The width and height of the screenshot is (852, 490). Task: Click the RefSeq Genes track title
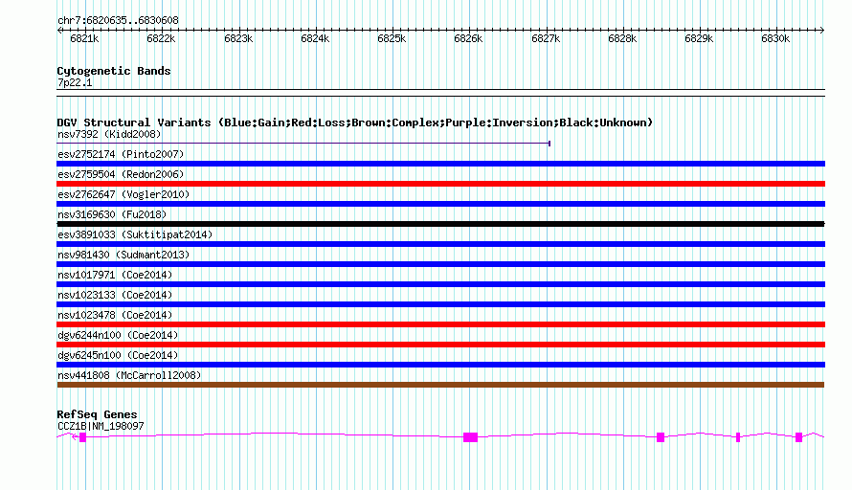tap(97, 414)
